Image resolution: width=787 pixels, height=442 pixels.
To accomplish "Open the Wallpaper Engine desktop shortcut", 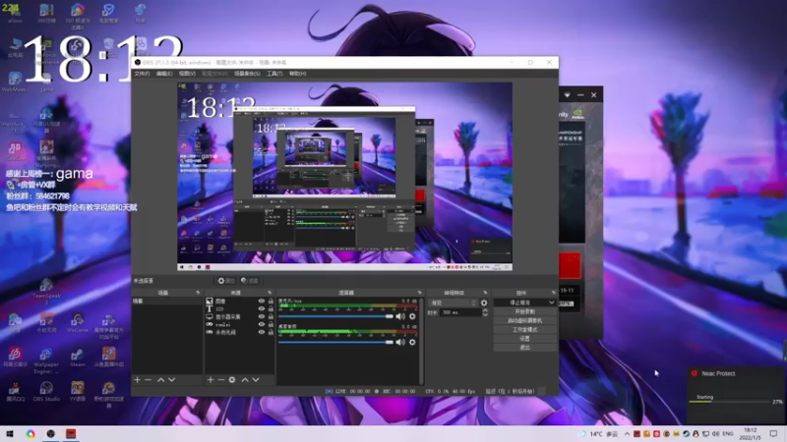I will (46, 360).
